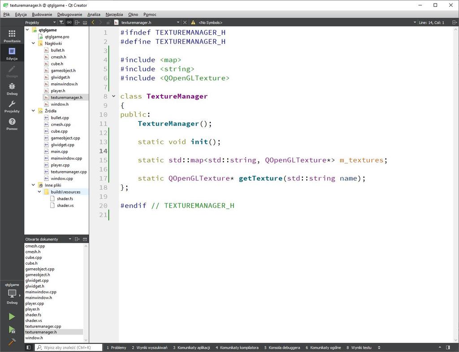This screenshot has height=352, width=459.
Task: Collapse the Nagłówki headers folder
Action: pyautogui.click(x=33, y=43)
